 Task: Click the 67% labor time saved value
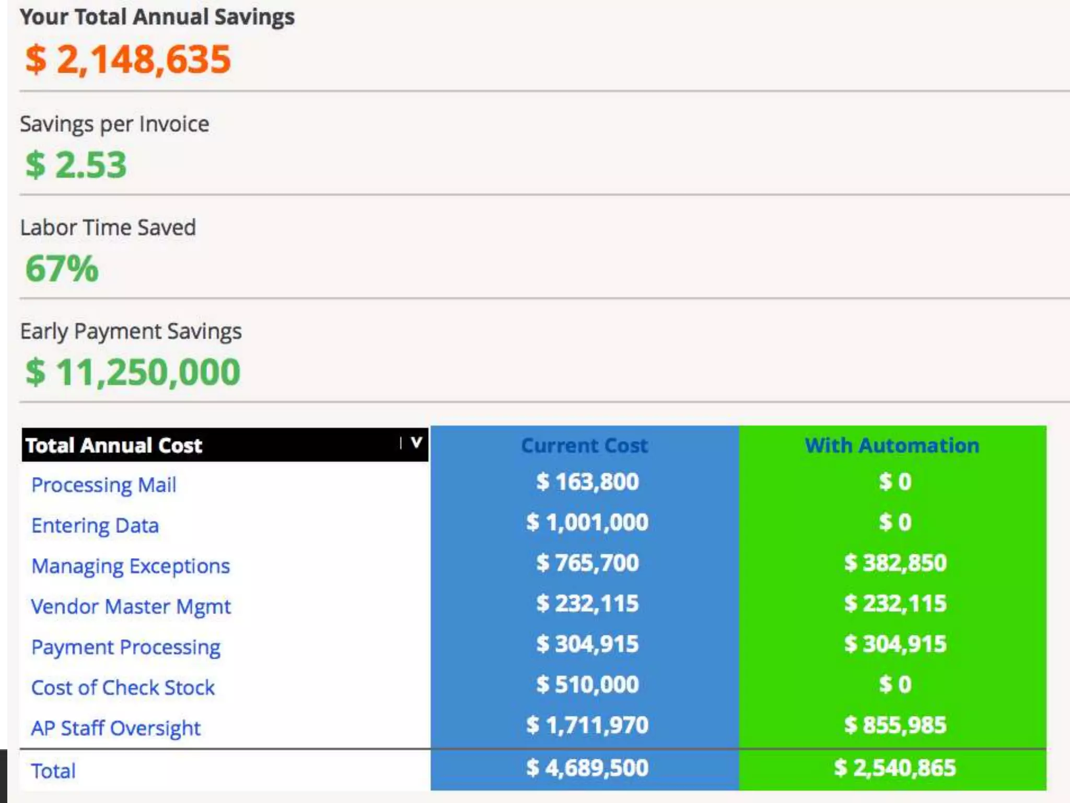[62, 268]
